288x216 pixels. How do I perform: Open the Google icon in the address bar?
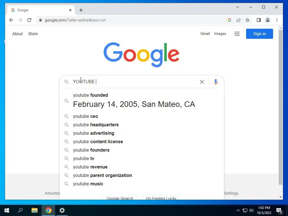click(x=229, y=20)
